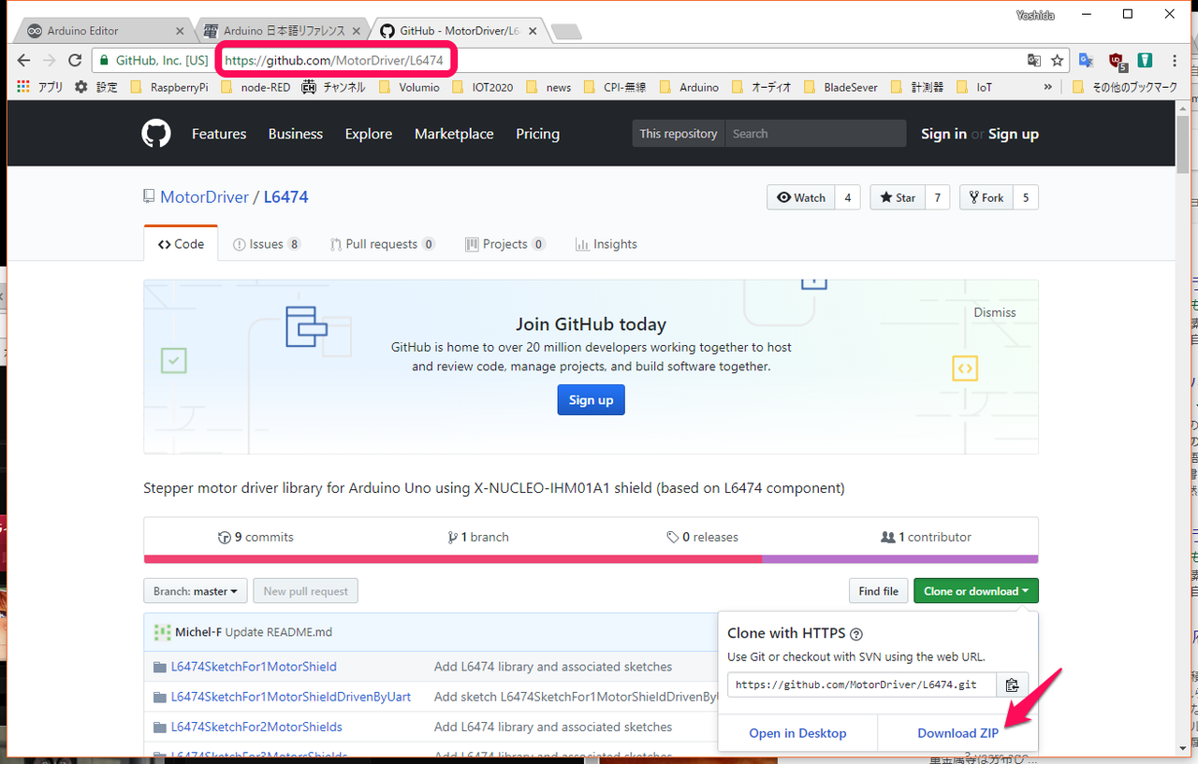The width and height of the screenshot is (1198, 764).
Task: Click Sign in link
Action: coord(943,134)
